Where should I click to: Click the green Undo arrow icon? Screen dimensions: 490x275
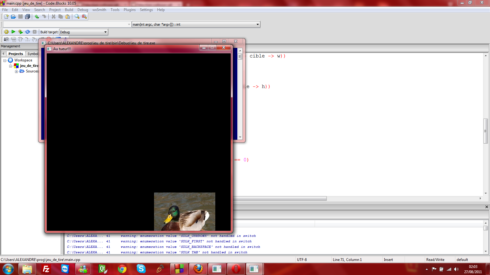click(x=37, y=16)
